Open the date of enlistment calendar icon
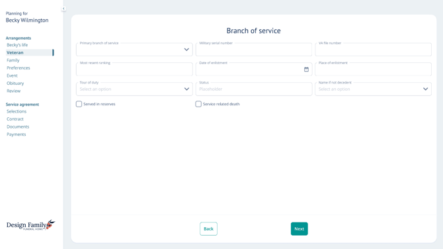The width and height of the screenshot is (443, 249). pyautogui.click(x=306, y=70)
